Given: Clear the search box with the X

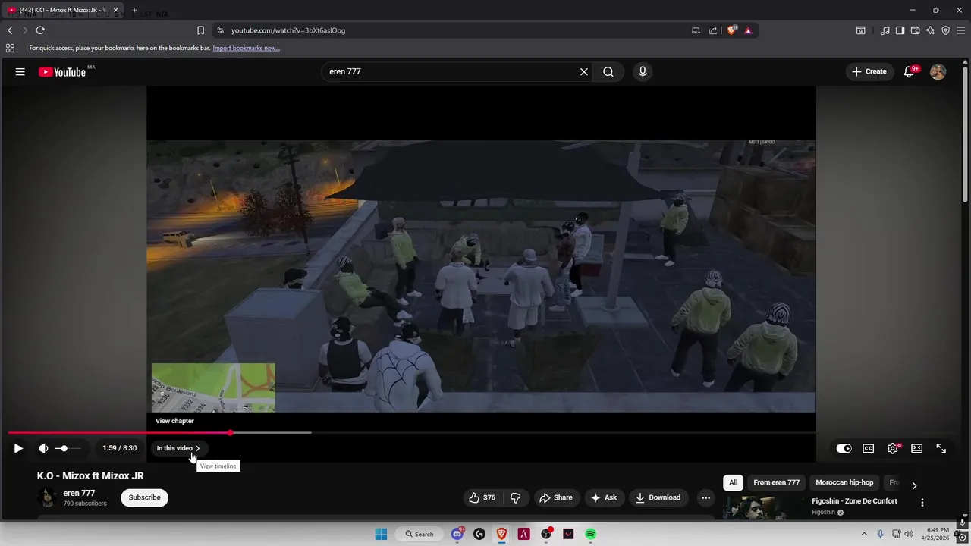Looking at the screenshot, I should click(584, 71).
